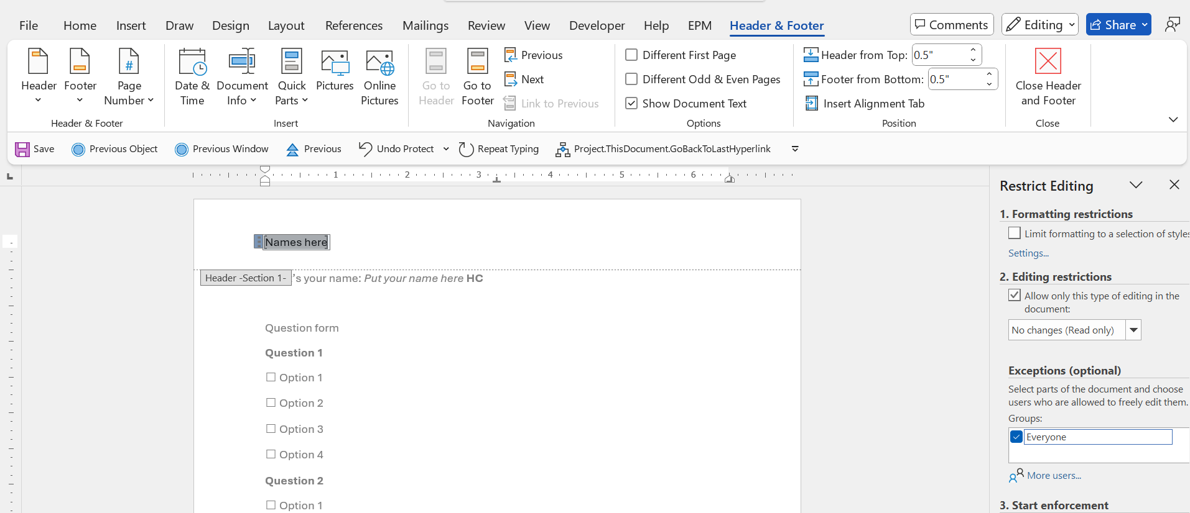1190x513 pixels.
Task: Click the Header from Top field
Action: pyautogui.click(x=939, y=55)
